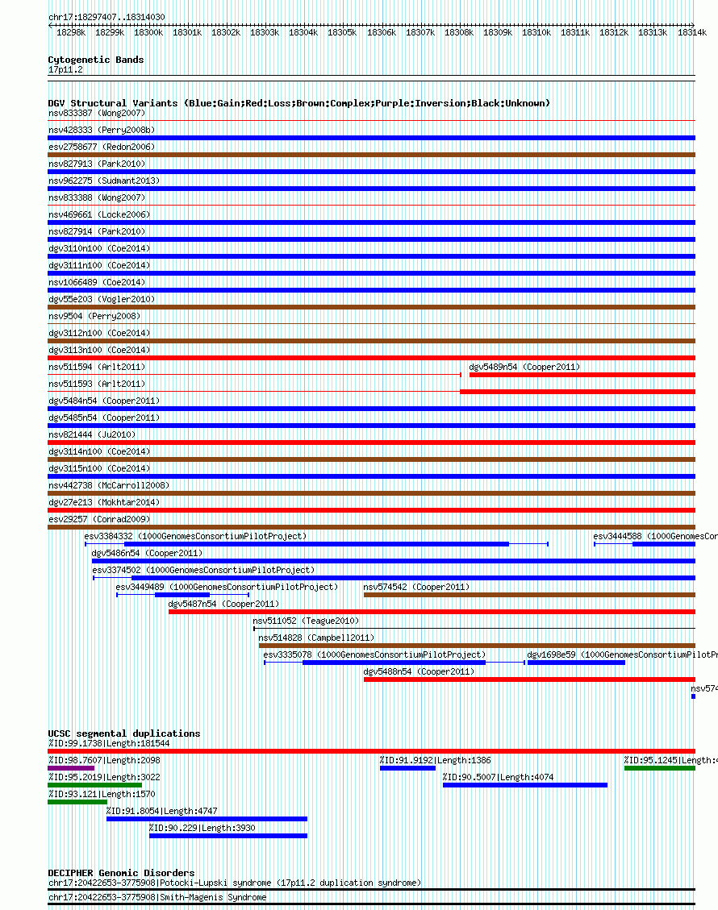Open variant nsv428333 (Perry2008b)
Image resolution: width=718 pixels, height=910 pixels.
102,130
